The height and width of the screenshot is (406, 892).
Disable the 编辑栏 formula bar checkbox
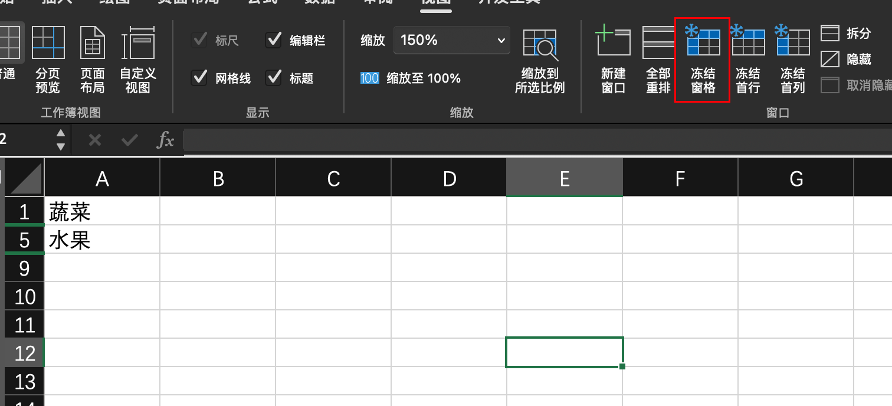pos(274,40)
